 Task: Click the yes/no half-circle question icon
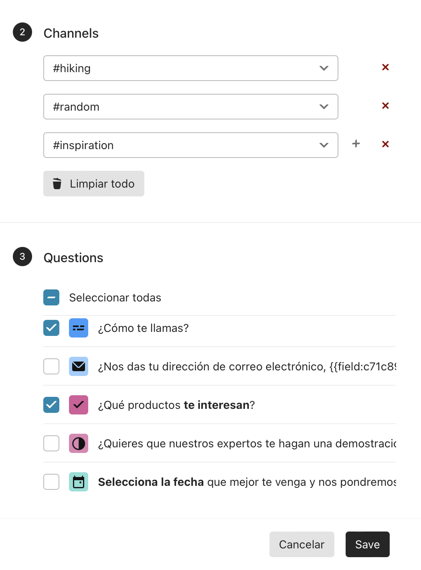79,443
